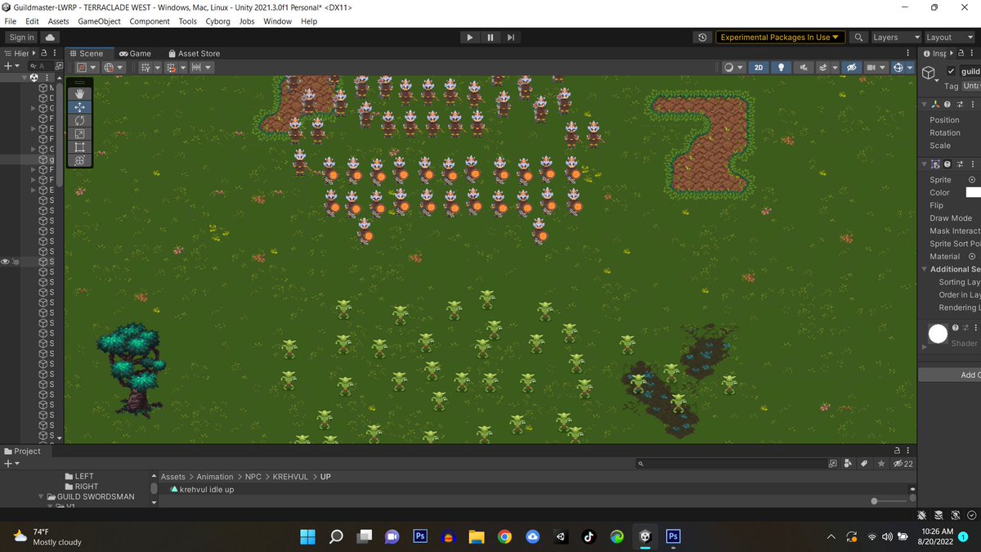981x552 pixels.
Task: Click the Inspector panel lock icon
Action: point(961,53)
